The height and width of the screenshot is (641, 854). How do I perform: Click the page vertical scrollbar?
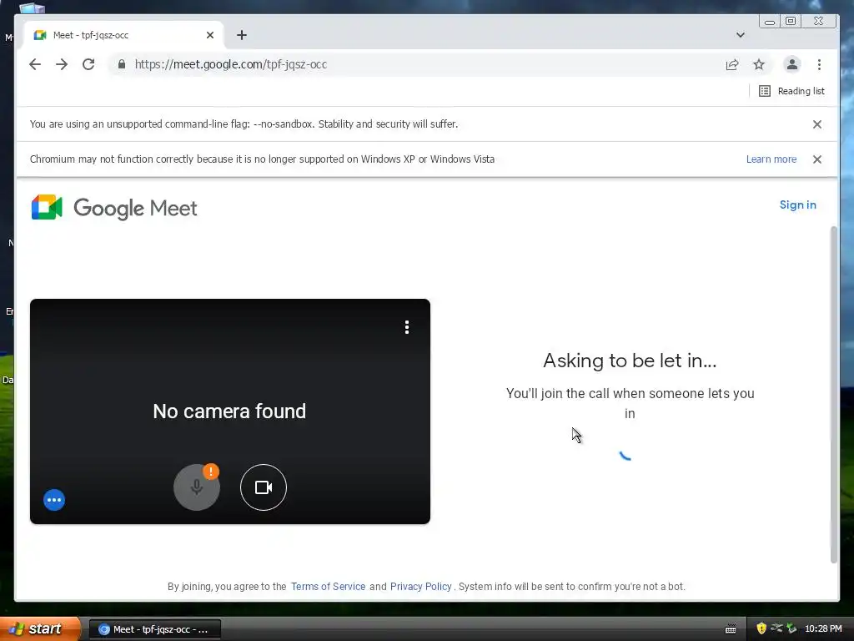click(x=833, y=395)
